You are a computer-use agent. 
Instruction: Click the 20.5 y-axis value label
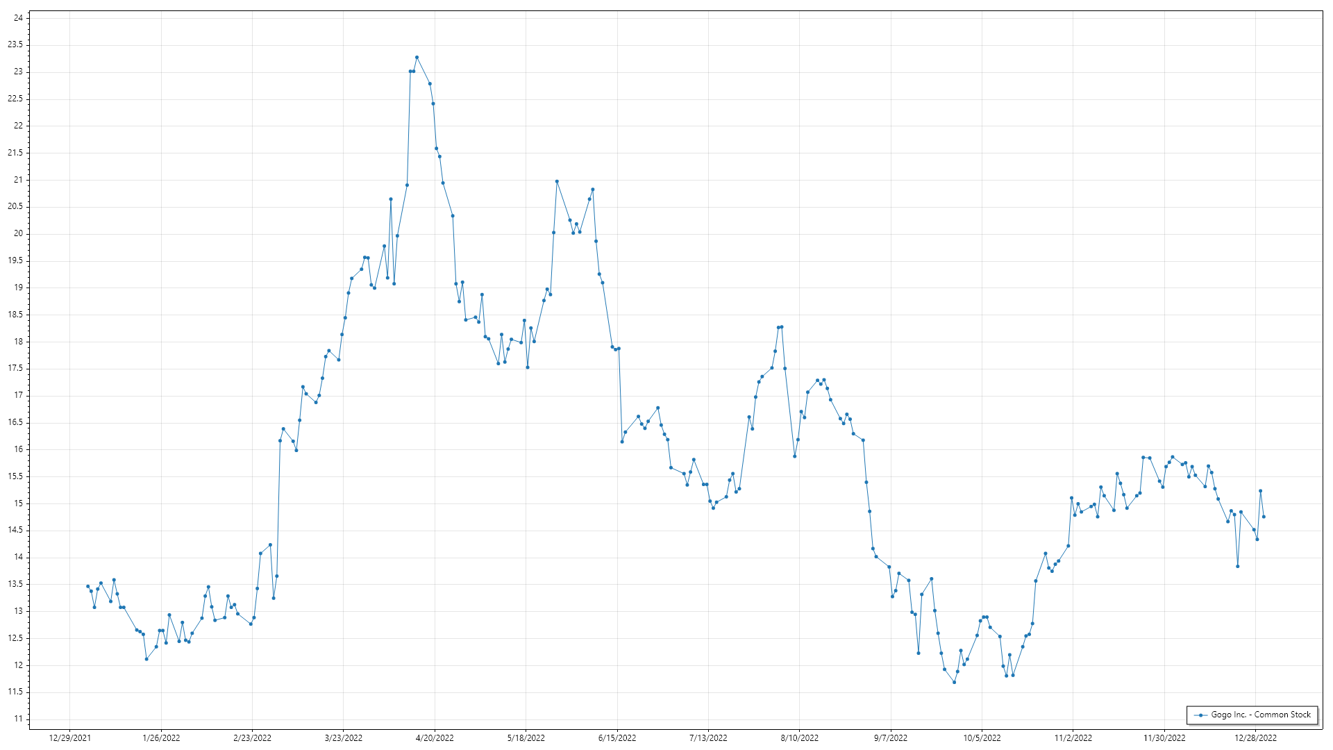point(15,206)
